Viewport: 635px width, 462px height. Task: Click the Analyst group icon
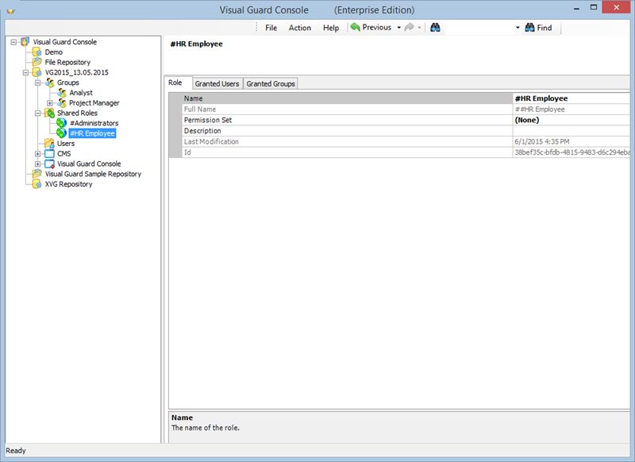tap(62, 93)
